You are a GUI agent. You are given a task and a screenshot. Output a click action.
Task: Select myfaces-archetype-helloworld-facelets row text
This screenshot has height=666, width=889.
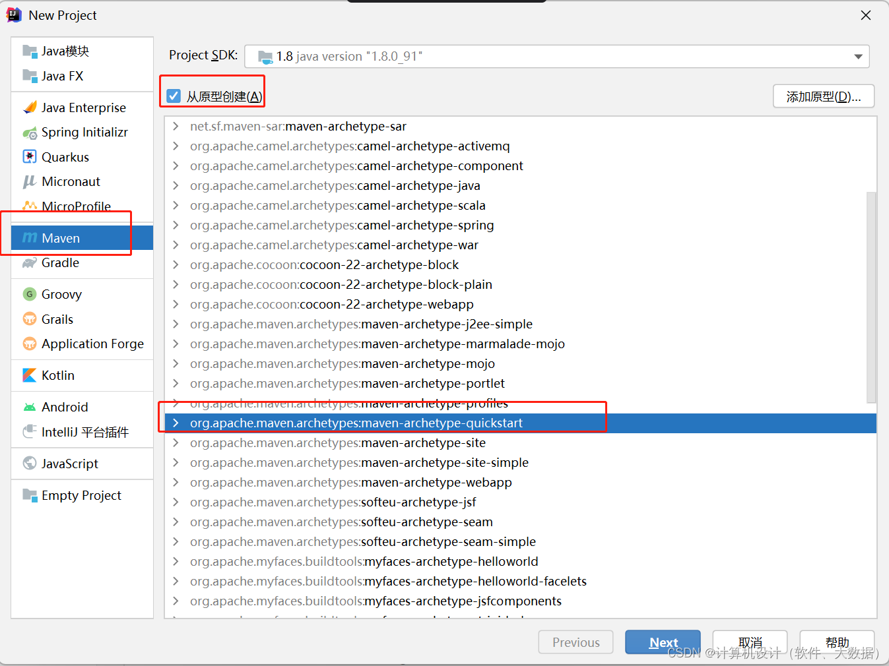click(388, 581)
